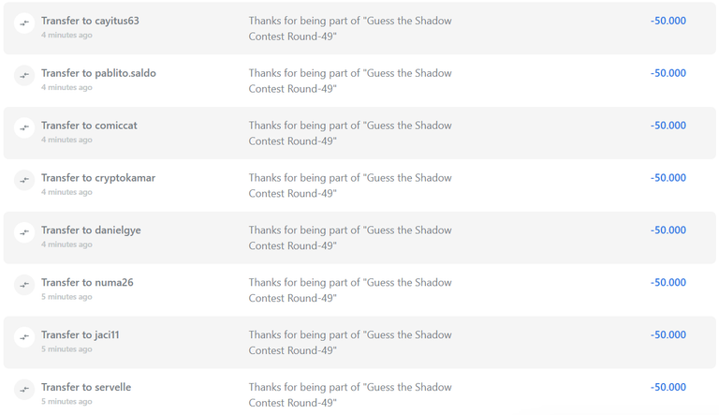Screen dimensions: 719x415
Task: Click transfer icon beside cryptokamar row
Action: tap(24, 180)
